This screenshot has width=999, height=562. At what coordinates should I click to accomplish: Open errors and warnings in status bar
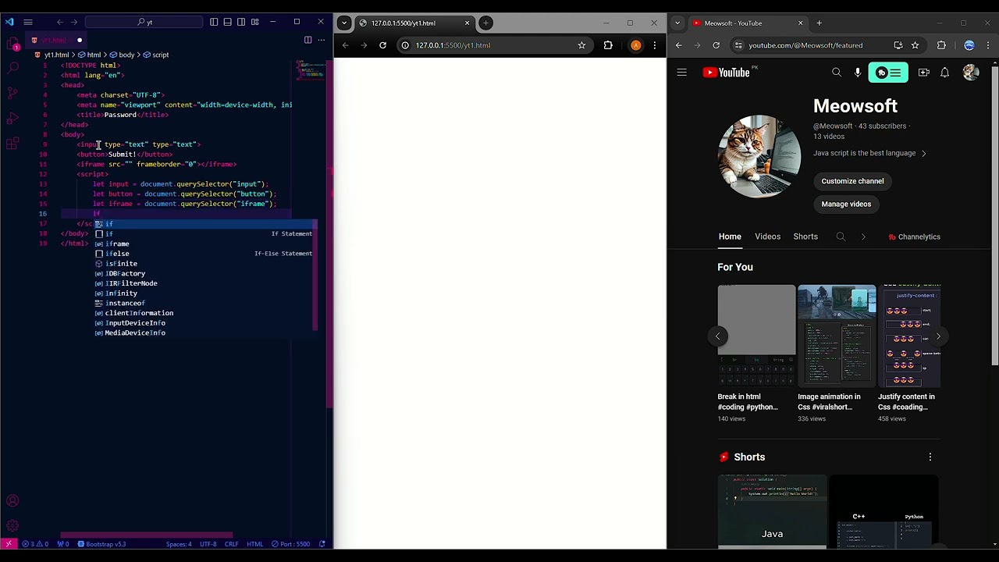click(35, 544)
